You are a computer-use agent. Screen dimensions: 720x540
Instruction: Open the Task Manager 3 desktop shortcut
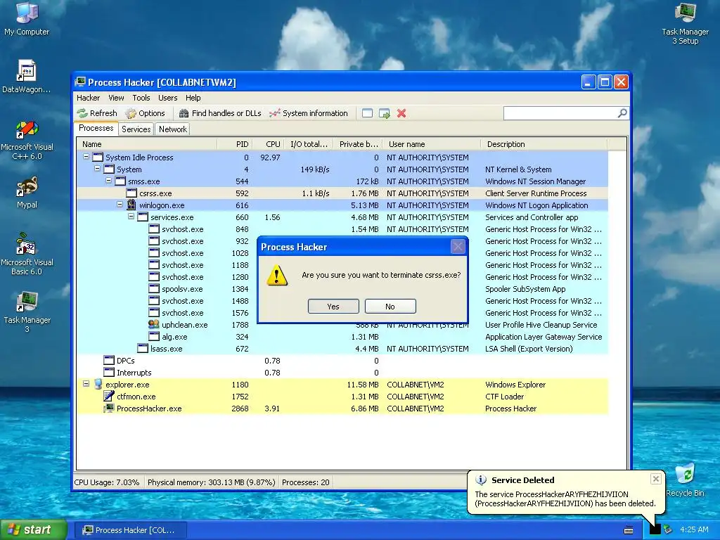click(27, 311)
